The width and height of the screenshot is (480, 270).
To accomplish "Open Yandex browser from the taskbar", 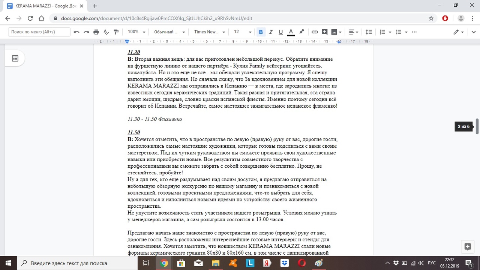I will [x=267, y=263].
